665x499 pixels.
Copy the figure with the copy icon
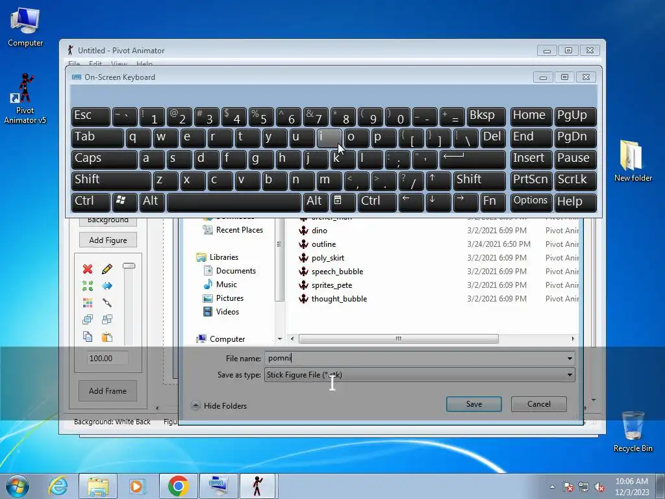point(88,337)
